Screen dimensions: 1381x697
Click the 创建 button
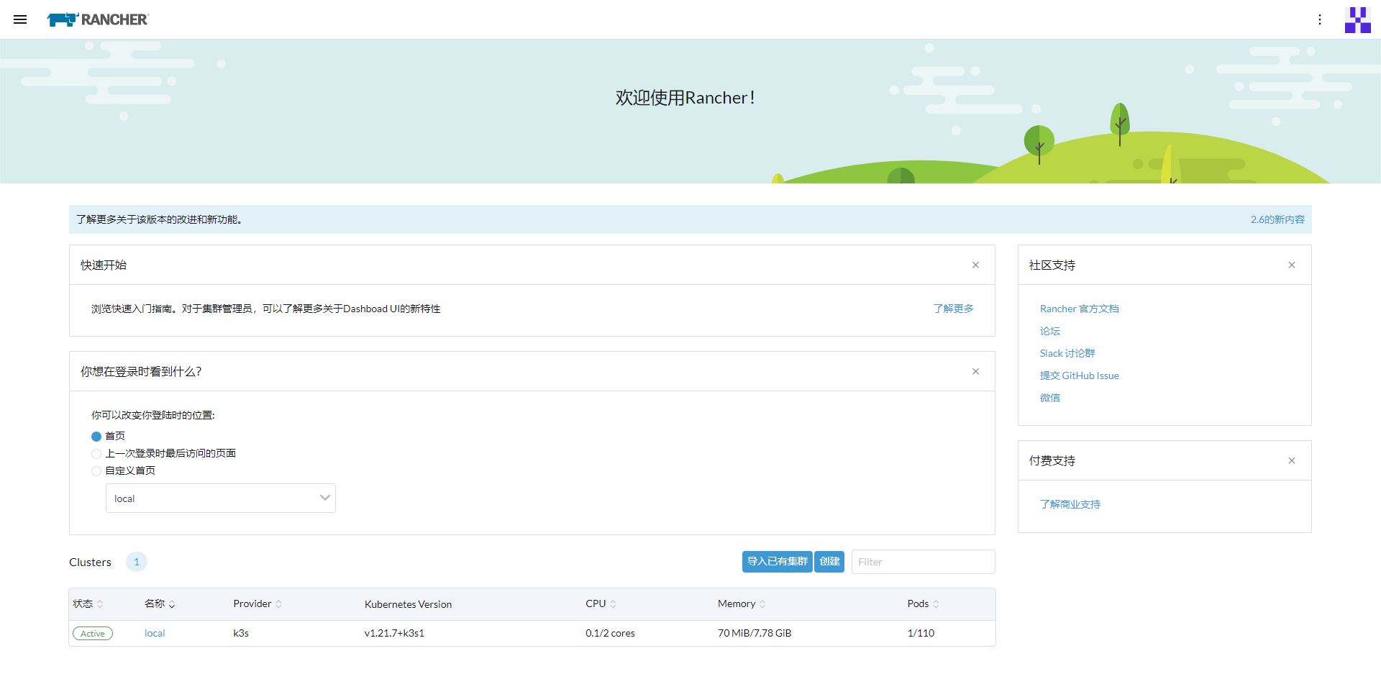[829, 562]
